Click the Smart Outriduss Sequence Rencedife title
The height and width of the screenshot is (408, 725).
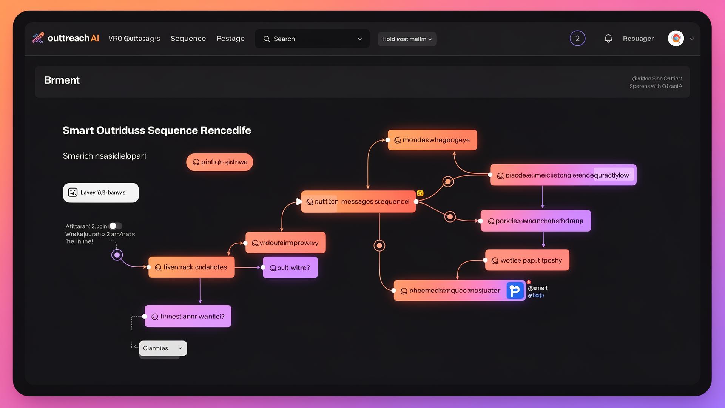tap(157, 130)
